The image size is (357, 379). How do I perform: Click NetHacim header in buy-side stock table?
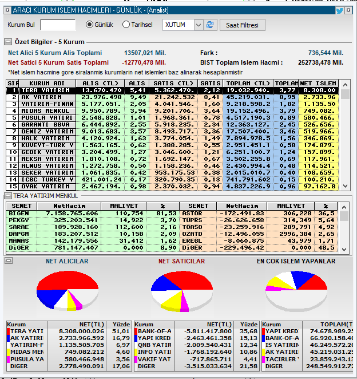[x=69, y=206]
